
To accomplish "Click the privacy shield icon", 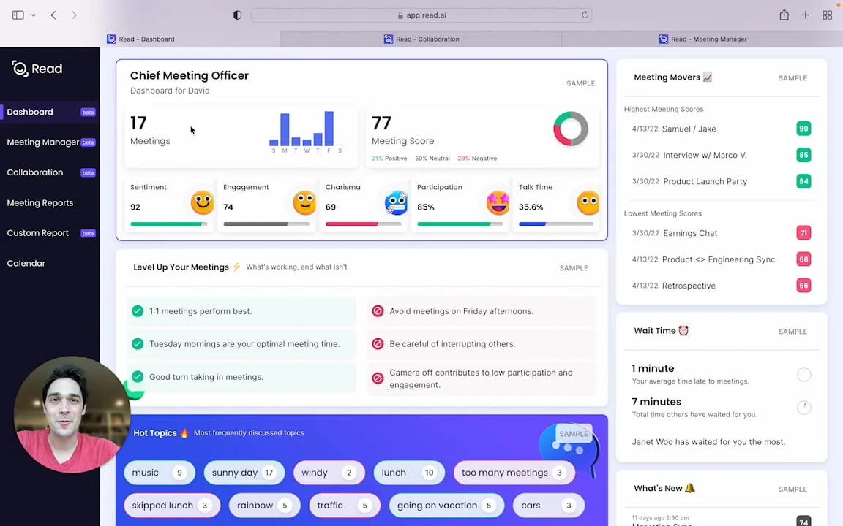I will click(237, 15).
